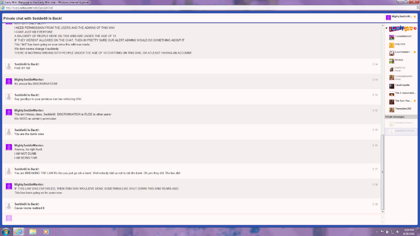Click the taskbar clock and date
The width and height of the screenshot is (420, 236).
pos(409,231)
